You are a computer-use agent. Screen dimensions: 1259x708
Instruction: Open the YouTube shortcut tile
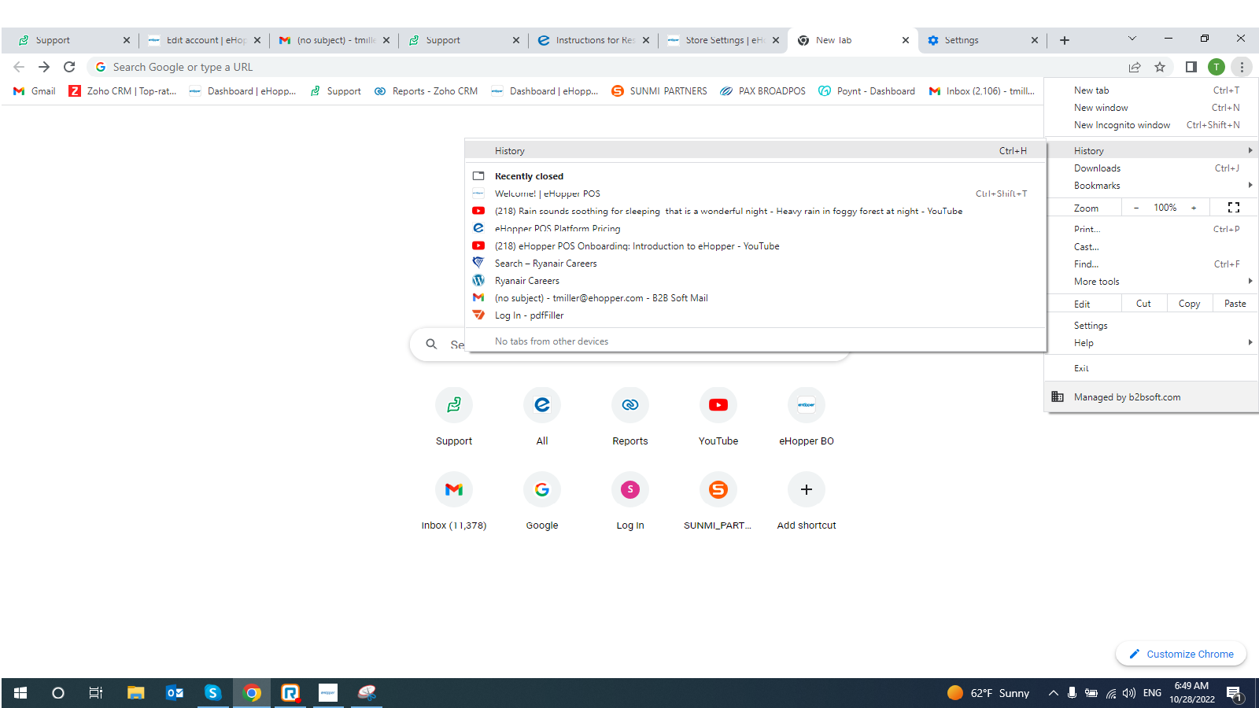718,417
